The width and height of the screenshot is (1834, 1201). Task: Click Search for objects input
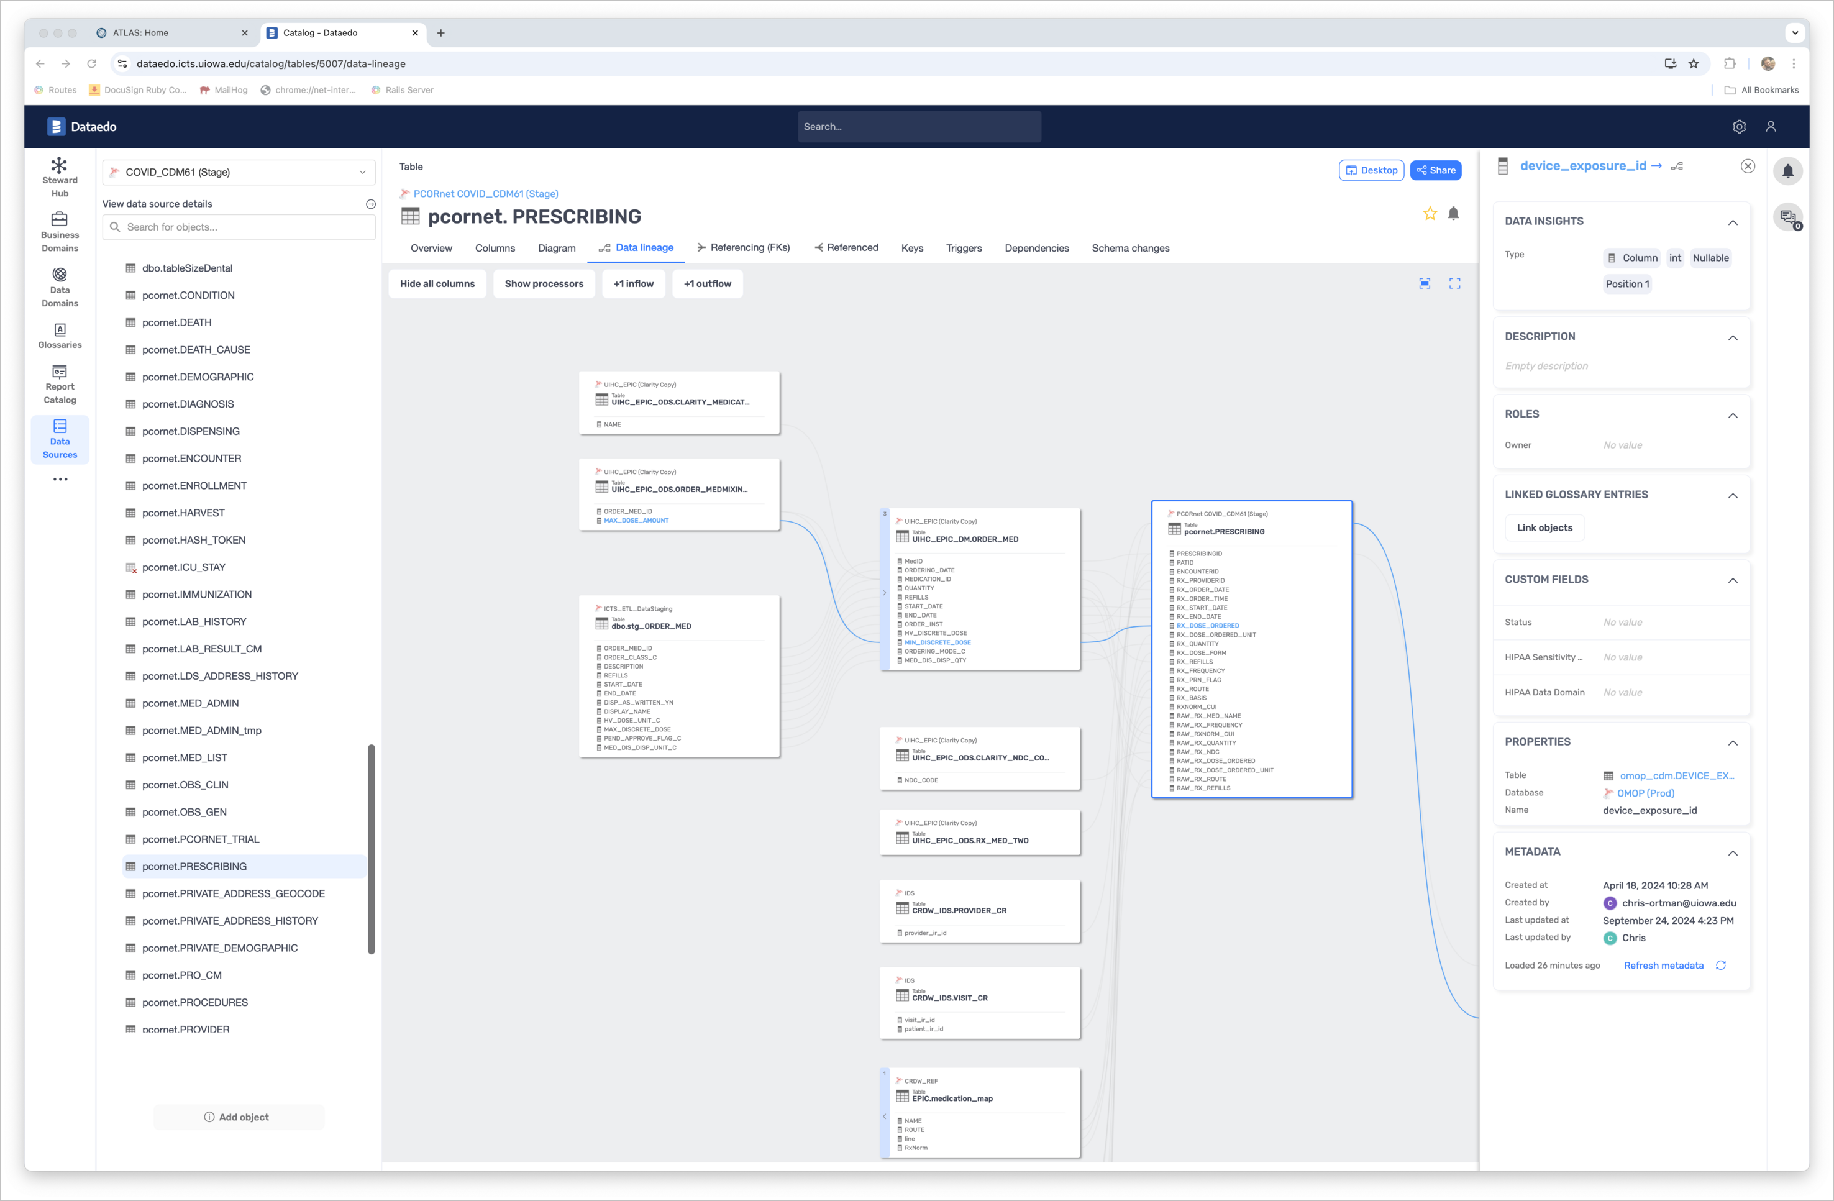pos(239,227)
